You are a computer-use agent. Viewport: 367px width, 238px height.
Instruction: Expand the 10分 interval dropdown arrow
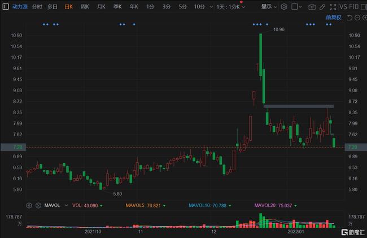(x=210, y=7)
